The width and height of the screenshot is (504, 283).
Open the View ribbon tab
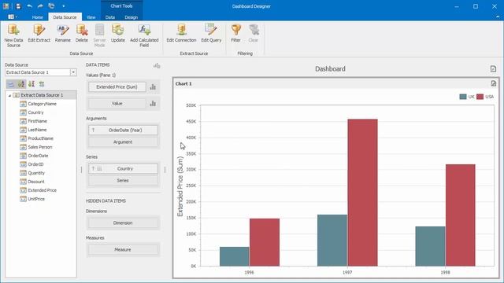[91, 17]
